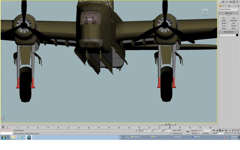Select the Zoom magnifier viewport tool
This screenshot has width=240, height=150.
(x=229, y=130)
